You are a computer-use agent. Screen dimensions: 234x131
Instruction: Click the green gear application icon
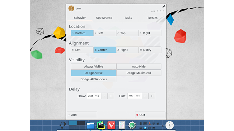pyautogui.click(x=132, y=125)
